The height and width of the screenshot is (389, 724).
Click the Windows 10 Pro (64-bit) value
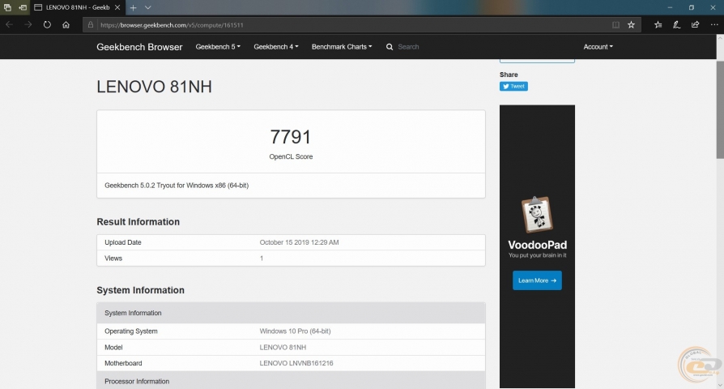295,331
